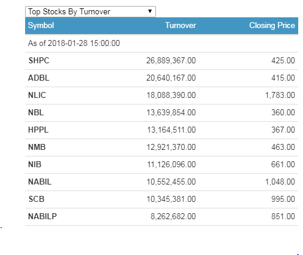Open the NLIC stock symbol

coord(37,95)
